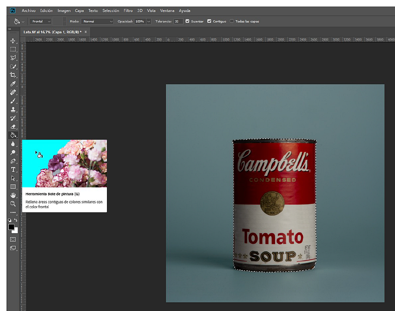Select the Eraser tool
The width and height of the screenshot is (395, 311).
[x=13, y=126]
